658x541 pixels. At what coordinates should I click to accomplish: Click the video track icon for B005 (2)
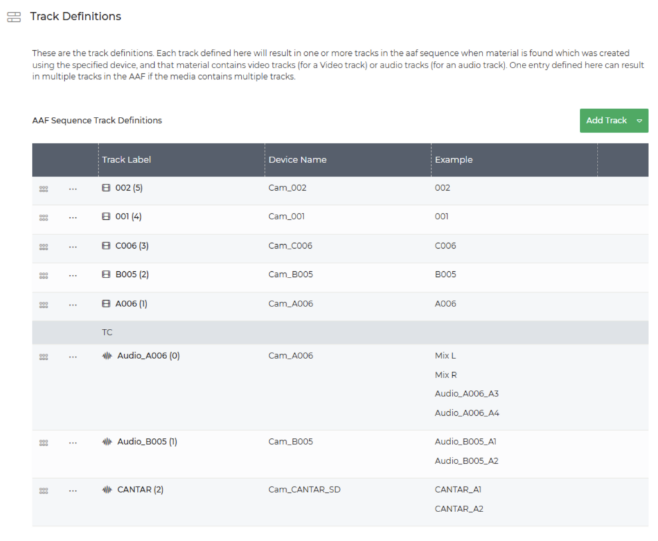pyautogui.click(x=106, y=274)
